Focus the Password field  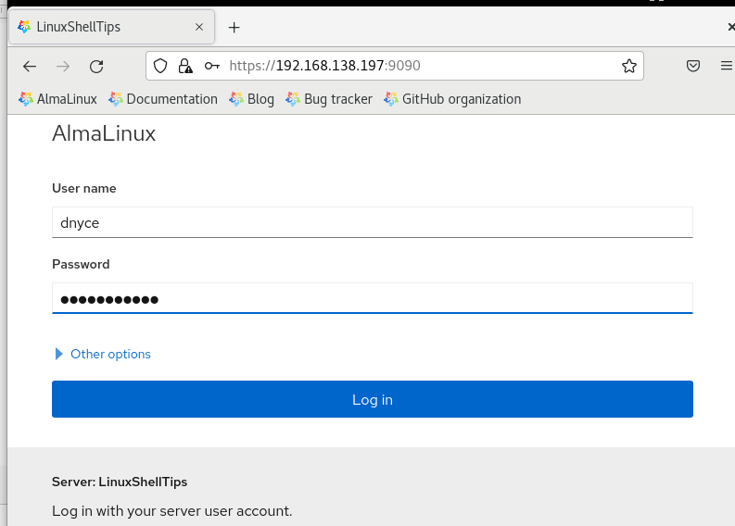click(x=373, y=298)
